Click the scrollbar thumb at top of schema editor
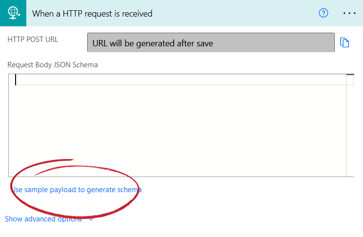This screenshot has height=237, width=363. [x=350, y=75]
